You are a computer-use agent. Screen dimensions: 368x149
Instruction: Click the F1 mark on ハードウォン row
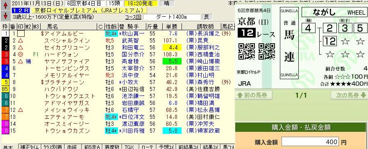[x=36, y=55]
